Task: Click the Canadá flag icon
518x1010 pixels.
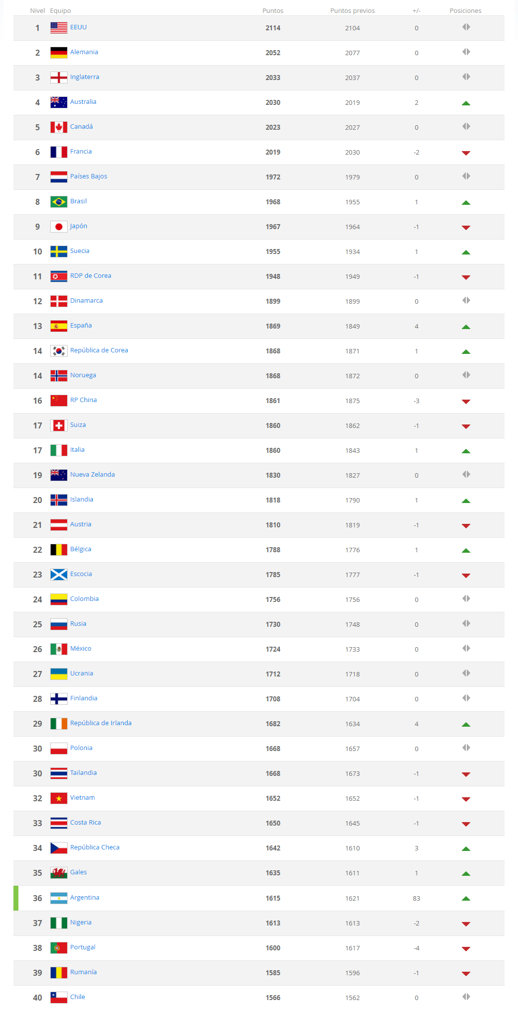Action: pos(59,127)
